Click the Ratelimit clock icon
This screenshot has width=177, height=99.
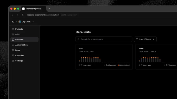13,40
